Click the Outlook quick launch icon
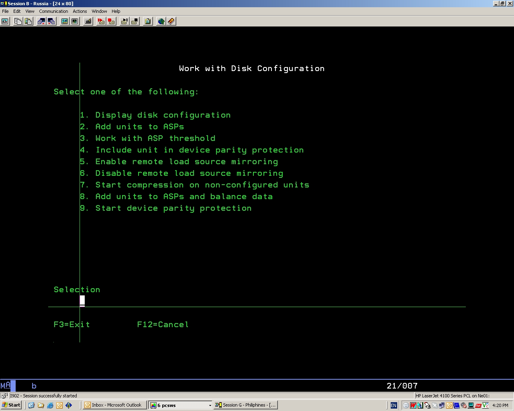This screenshot has width=514, height=411. (x=59, y=405)
